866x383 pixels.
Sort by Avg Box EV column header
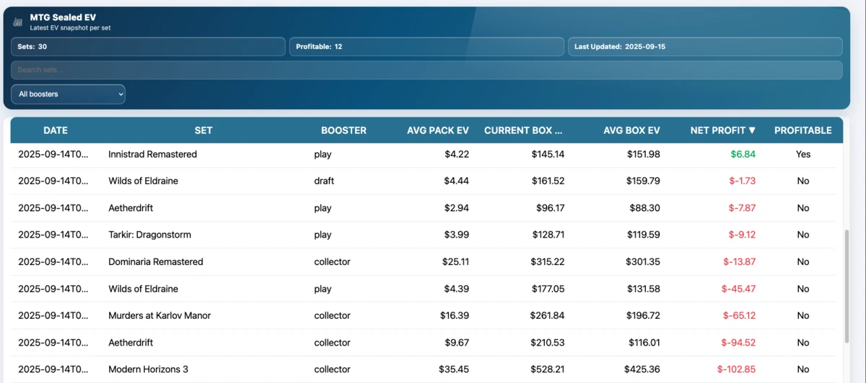[x=631, y=130]
